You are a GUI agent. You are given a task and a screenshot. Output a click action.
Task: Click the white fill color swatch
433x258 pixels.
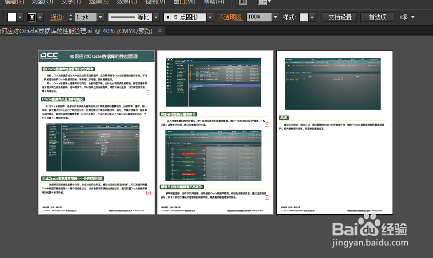point(12,17)
